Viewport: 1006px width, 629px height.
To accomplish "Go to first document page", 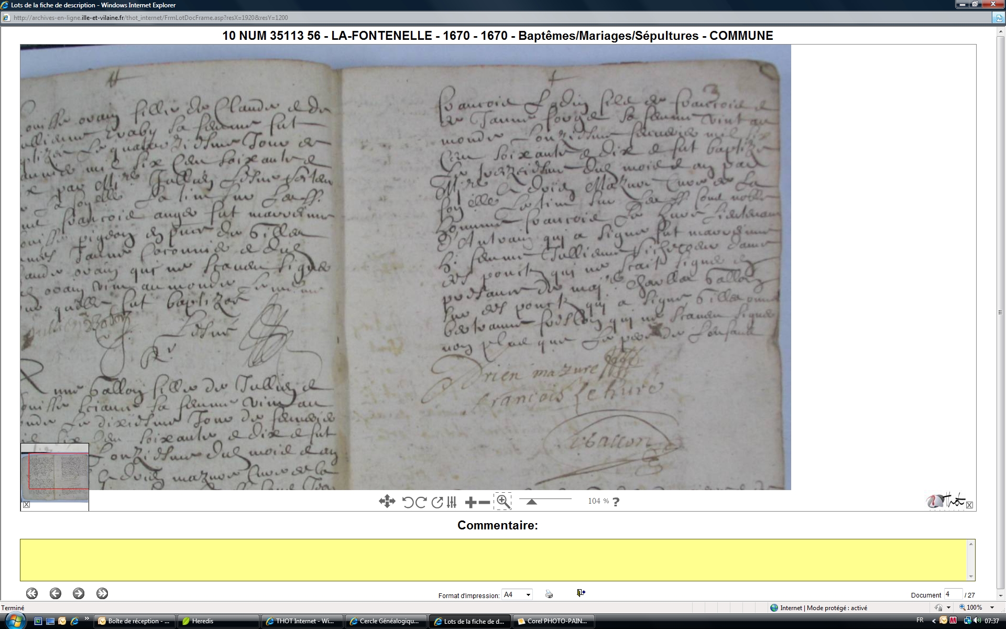I will (32, 593).
